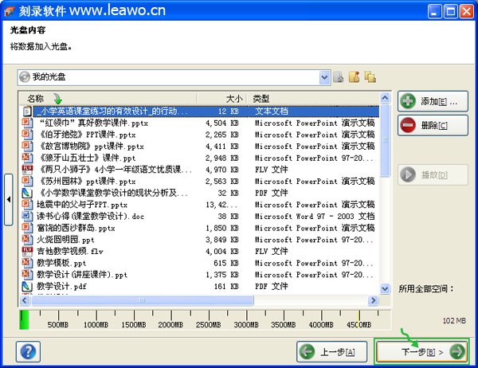Screen dimensions: 478x368
Task: Click the horizontal scroll right arrow
Action: [x=373, y=300]
